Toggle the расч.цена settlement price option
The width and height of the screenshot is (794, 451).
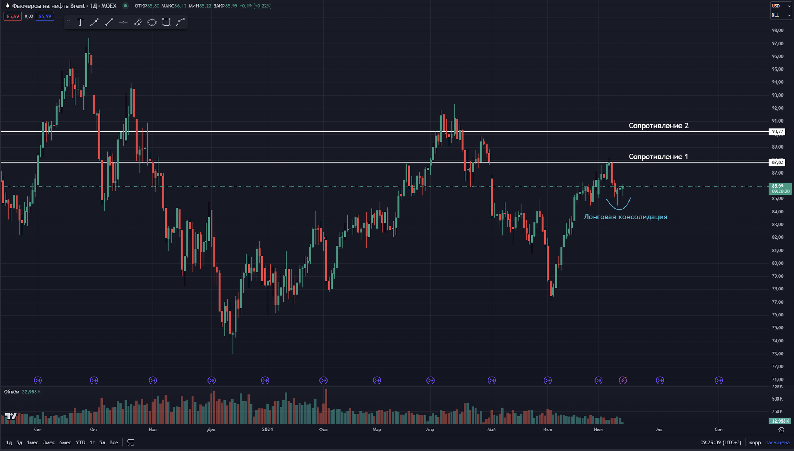pos(777,442)
